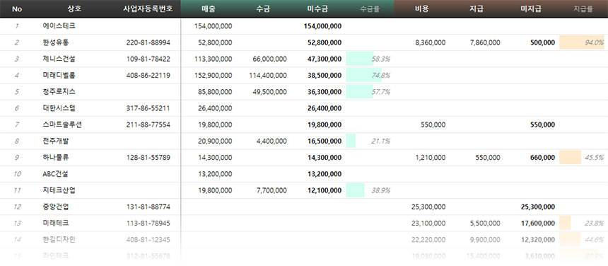Click registration number 131-81-88774
The width and height of the screenshot is (608, 266).
[148, 207]
